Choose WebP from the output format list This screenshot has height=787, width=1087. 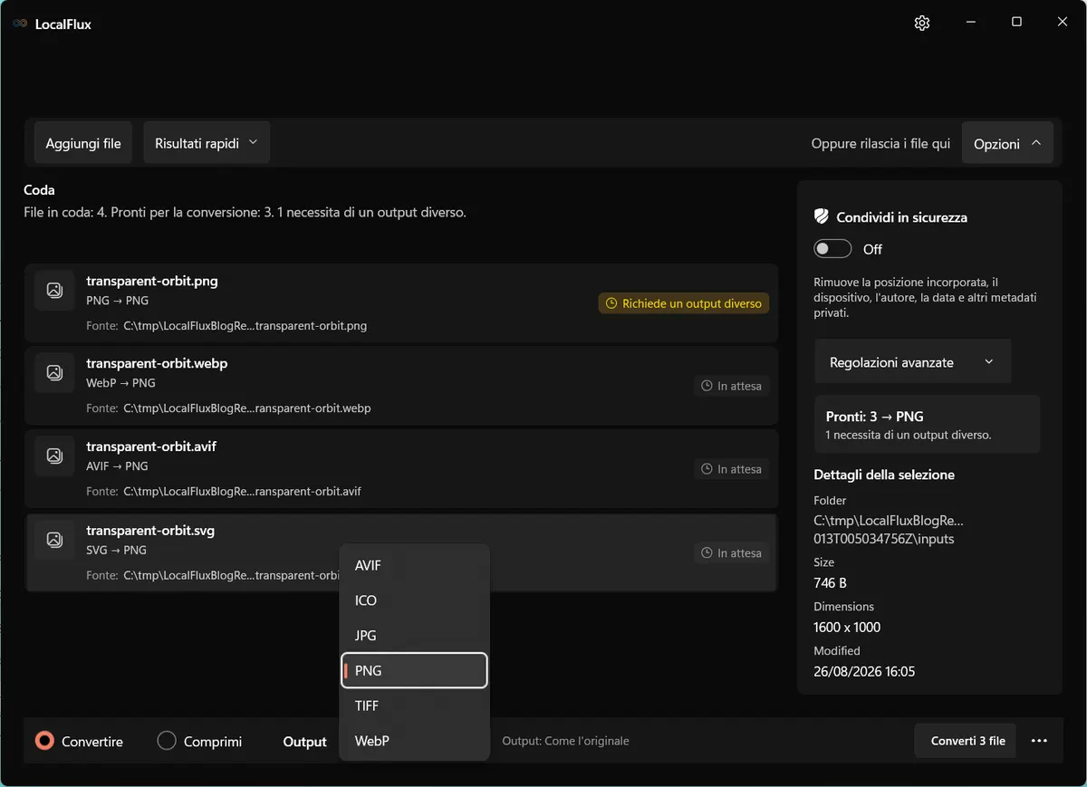tap(414, 741)
